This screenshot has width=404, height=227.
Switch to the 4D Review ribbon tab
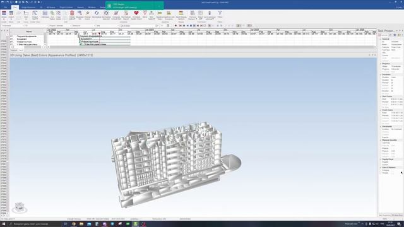(50, 8)
